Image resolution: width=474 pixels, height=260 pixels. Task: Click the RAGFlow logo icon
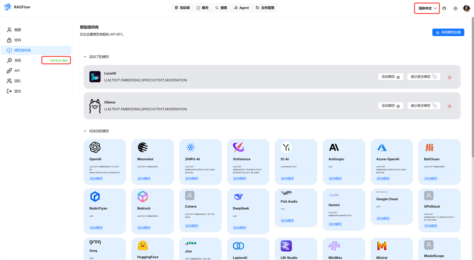tap(7, 7)
